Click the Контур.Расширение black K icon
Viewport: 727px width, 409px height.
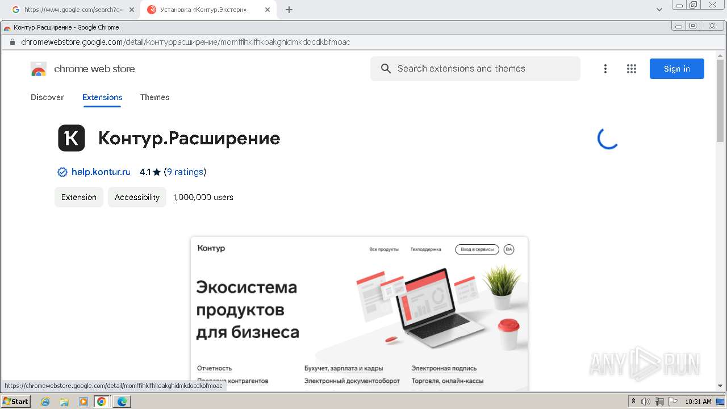click(72, 138)
